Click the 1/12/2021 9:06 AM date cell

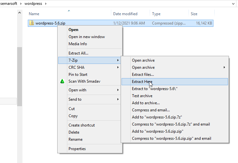pyautogui.click(x=129, y=23)
